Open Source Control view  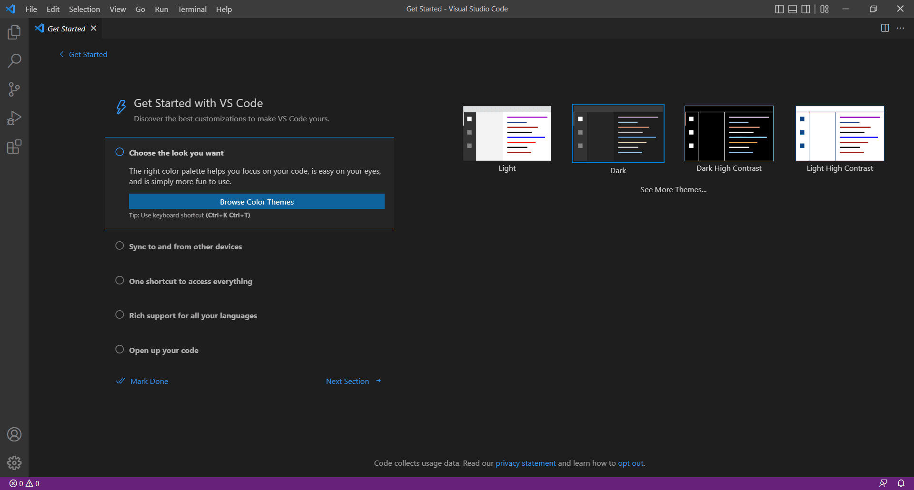point(14,89)
